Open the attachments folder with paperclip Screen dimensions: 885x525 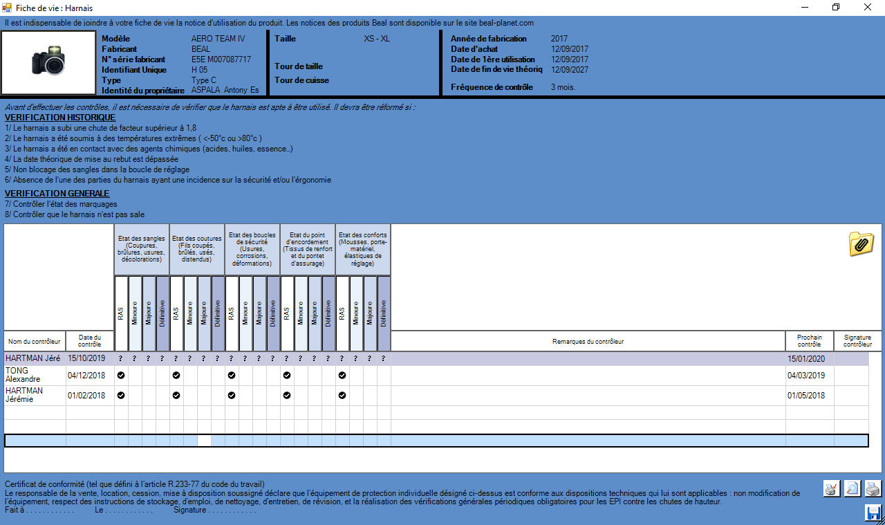tap(861, 244)
